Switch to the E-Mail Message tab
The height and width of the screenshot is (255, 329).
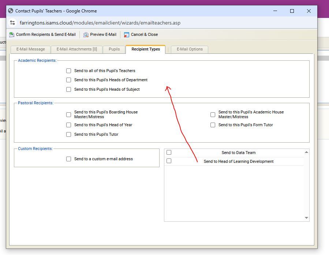[30, 49]
